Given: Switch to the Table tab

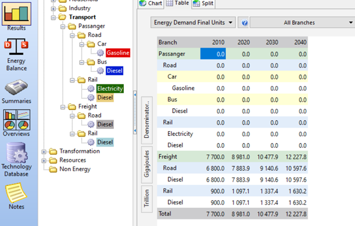Looking at the screenshot, I should pos(177,3).
